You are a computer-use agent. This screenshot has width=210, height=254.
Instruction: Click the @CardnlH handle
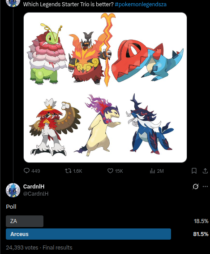[x=36, y=193]
